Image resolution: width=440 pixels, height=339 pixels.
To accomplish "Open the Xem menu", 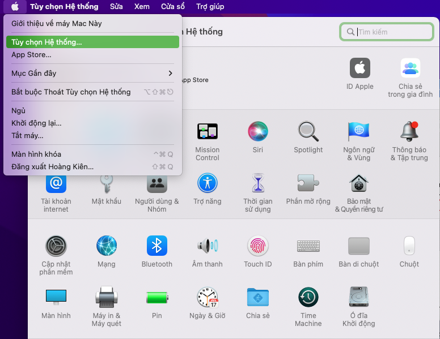I will pyautogui.click(x=142, y=6).
